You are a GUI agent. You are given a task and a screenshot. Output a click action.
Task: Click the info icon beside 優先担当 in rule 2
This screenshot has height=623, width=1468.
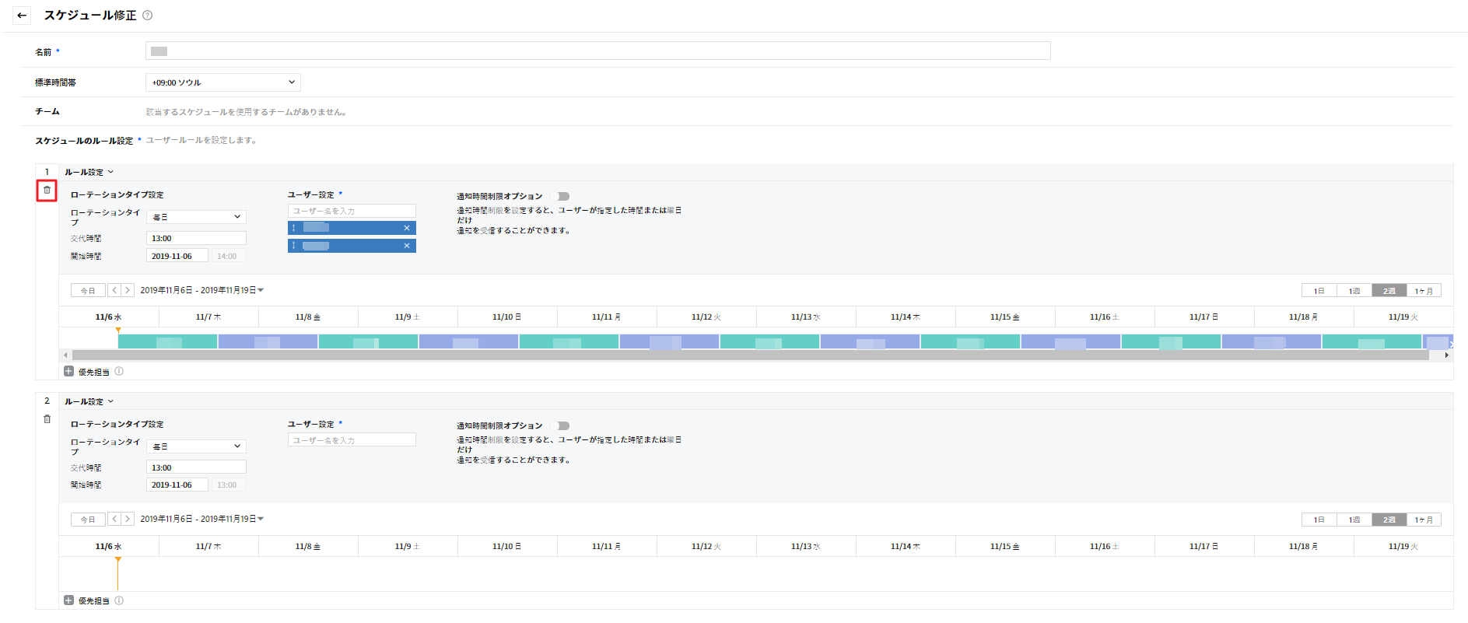click(119, 600)
